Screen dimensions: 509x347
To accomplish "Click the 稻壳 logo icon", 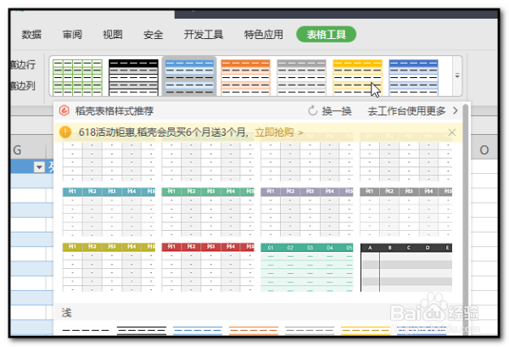I will [64, 110].
